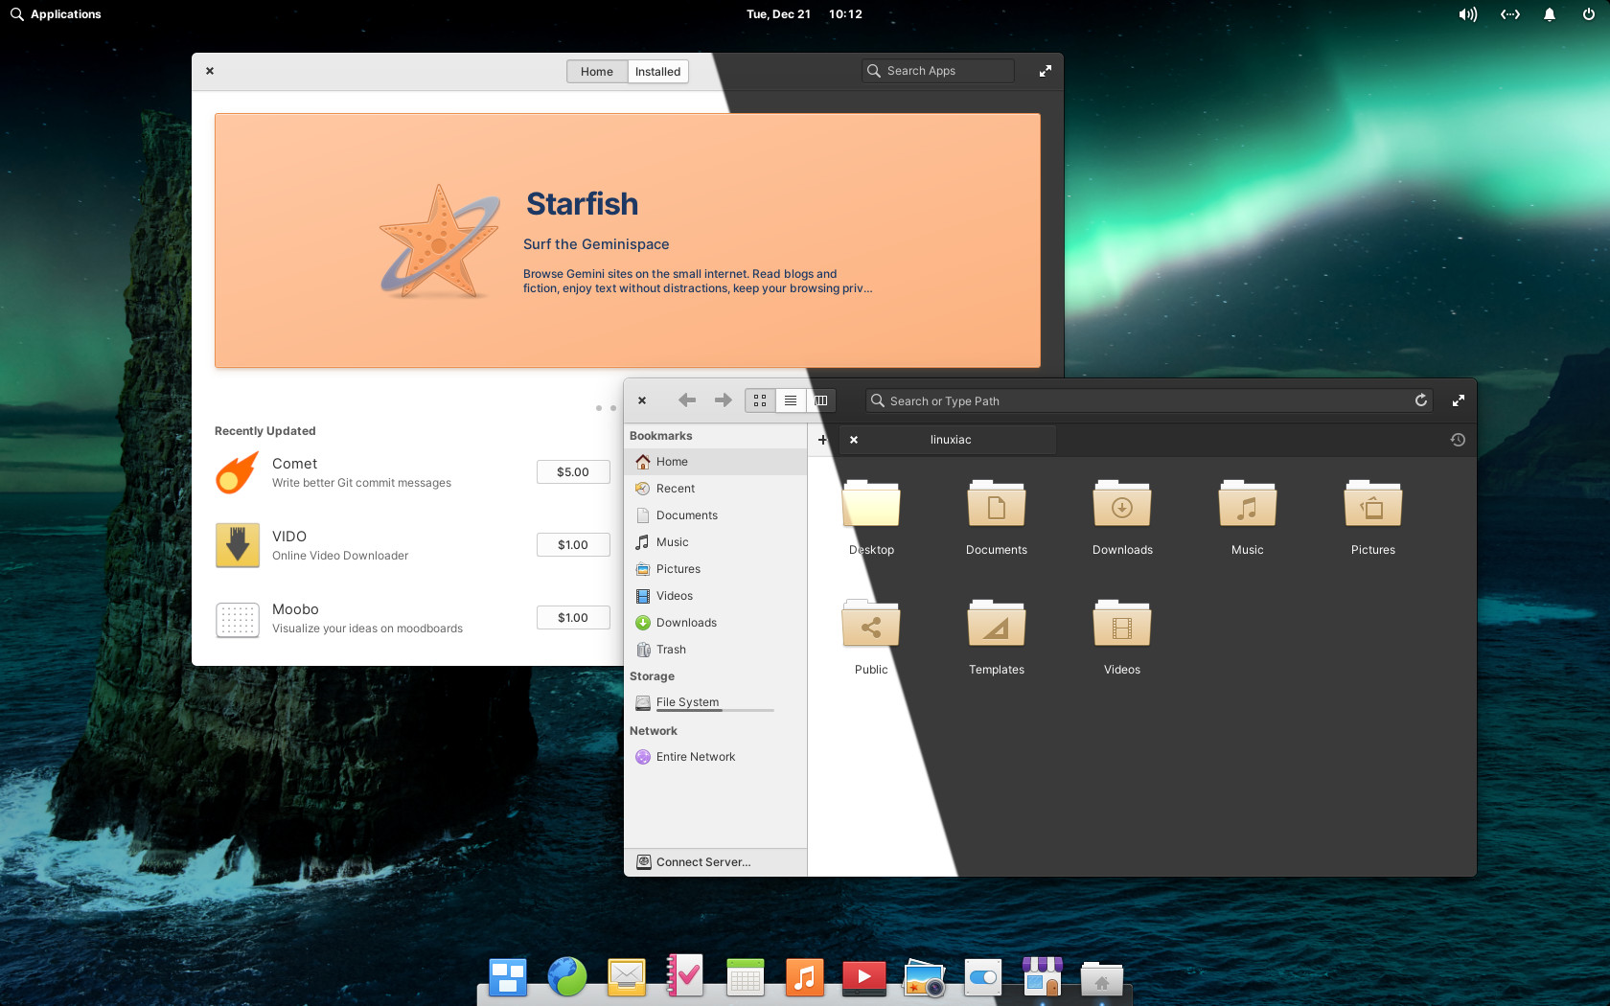
Task: Open the power session indicator
Action: point(1589,14)
